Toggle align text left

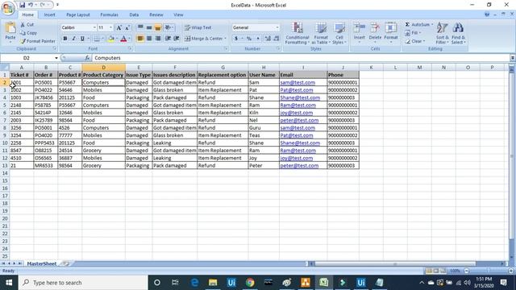(140, 39)
